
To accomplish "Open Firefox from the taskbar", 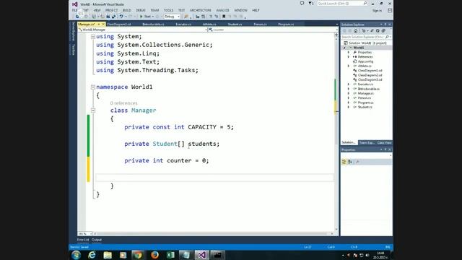I will pos(154,255).
